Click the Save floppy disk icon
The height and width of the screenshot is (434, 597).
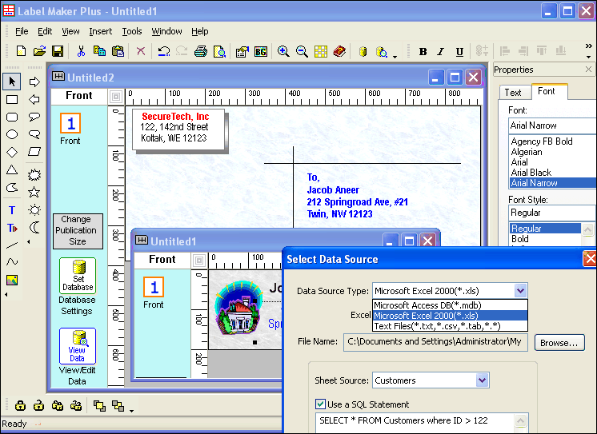[58, 52]
